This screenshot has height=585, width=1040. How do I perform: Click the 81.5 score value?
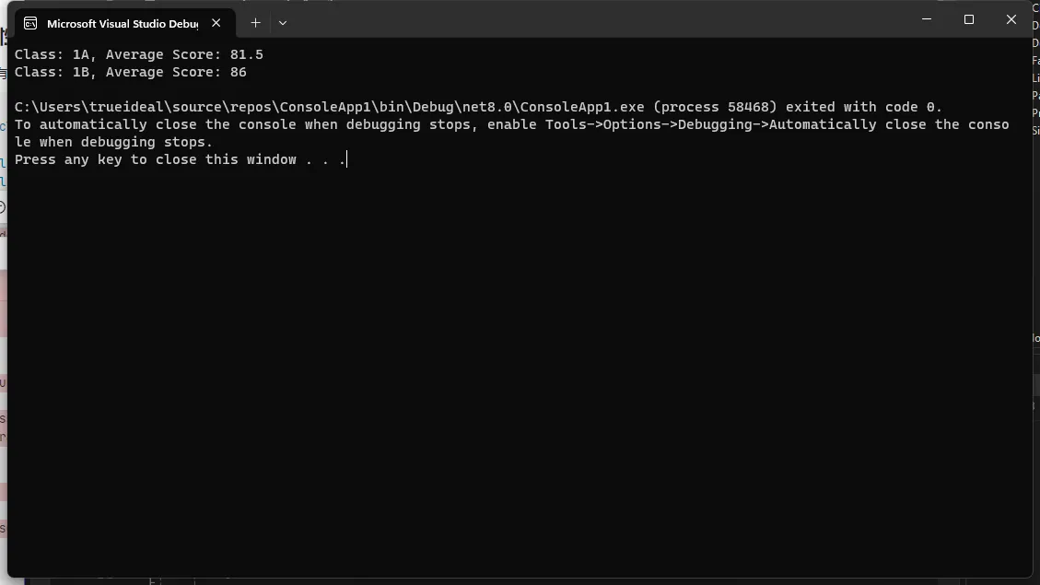247,54
